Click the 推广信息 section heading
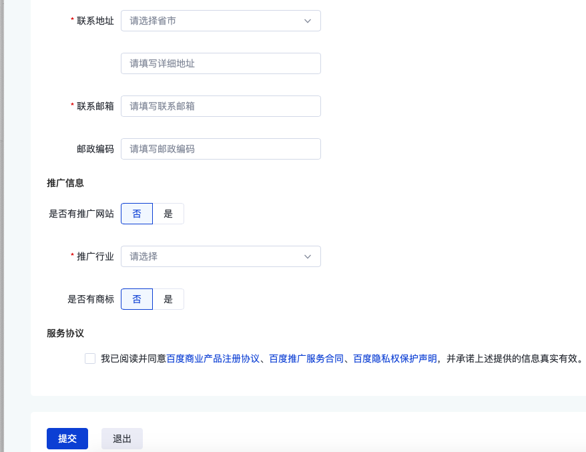586x452 pixels. pos(64,183)
